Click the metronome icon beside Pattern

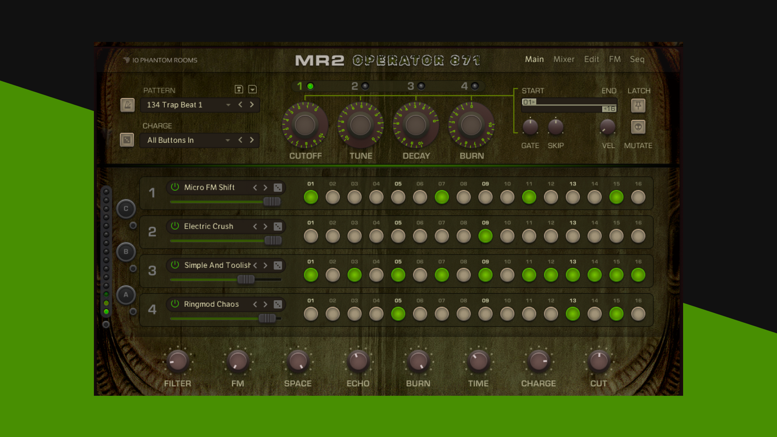tap(127, 105)
